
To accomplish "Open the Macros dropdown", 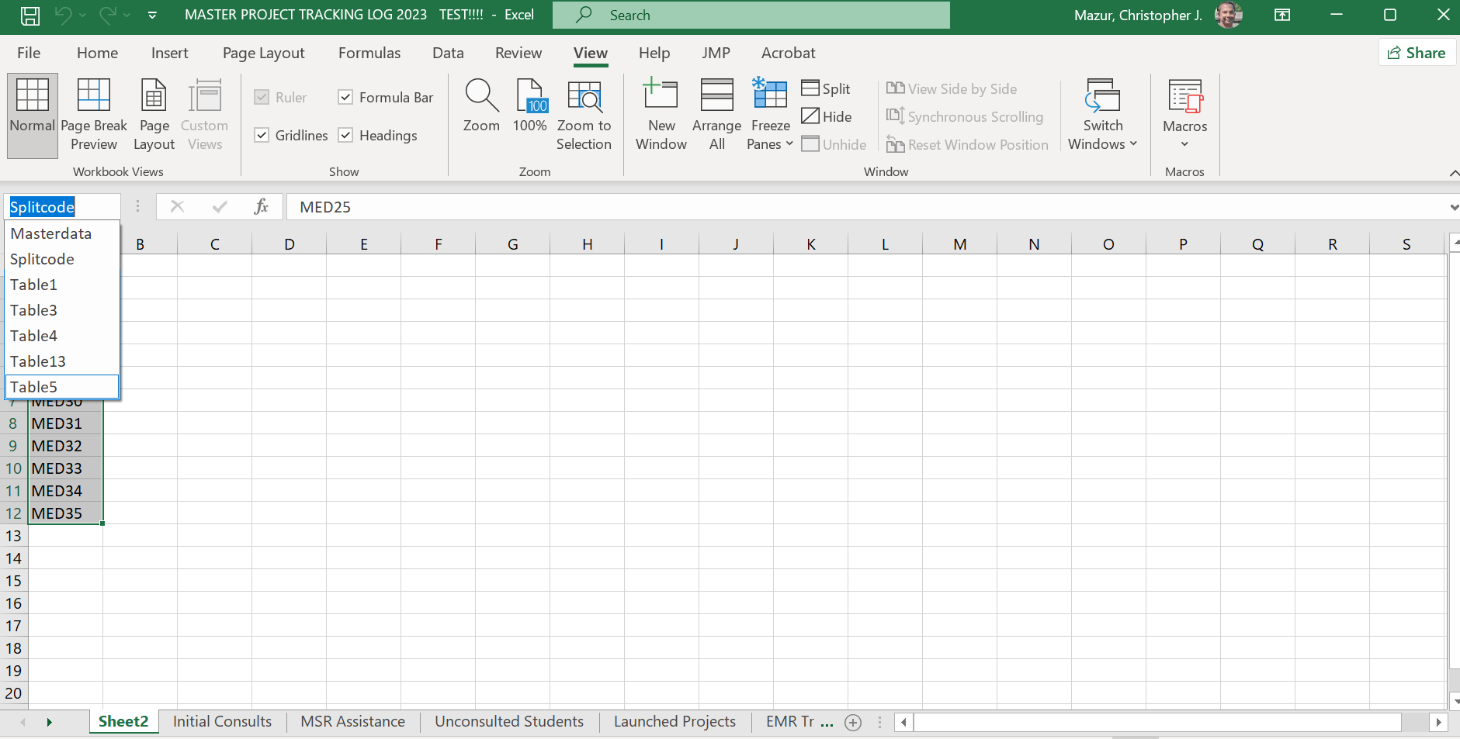I will (x=1184, y=115).
